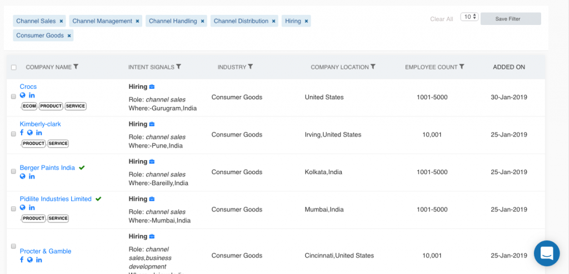Screen dimensions: 569x274
Task: Remove the Consumer Goods filter tag
Action: (69, 35)
